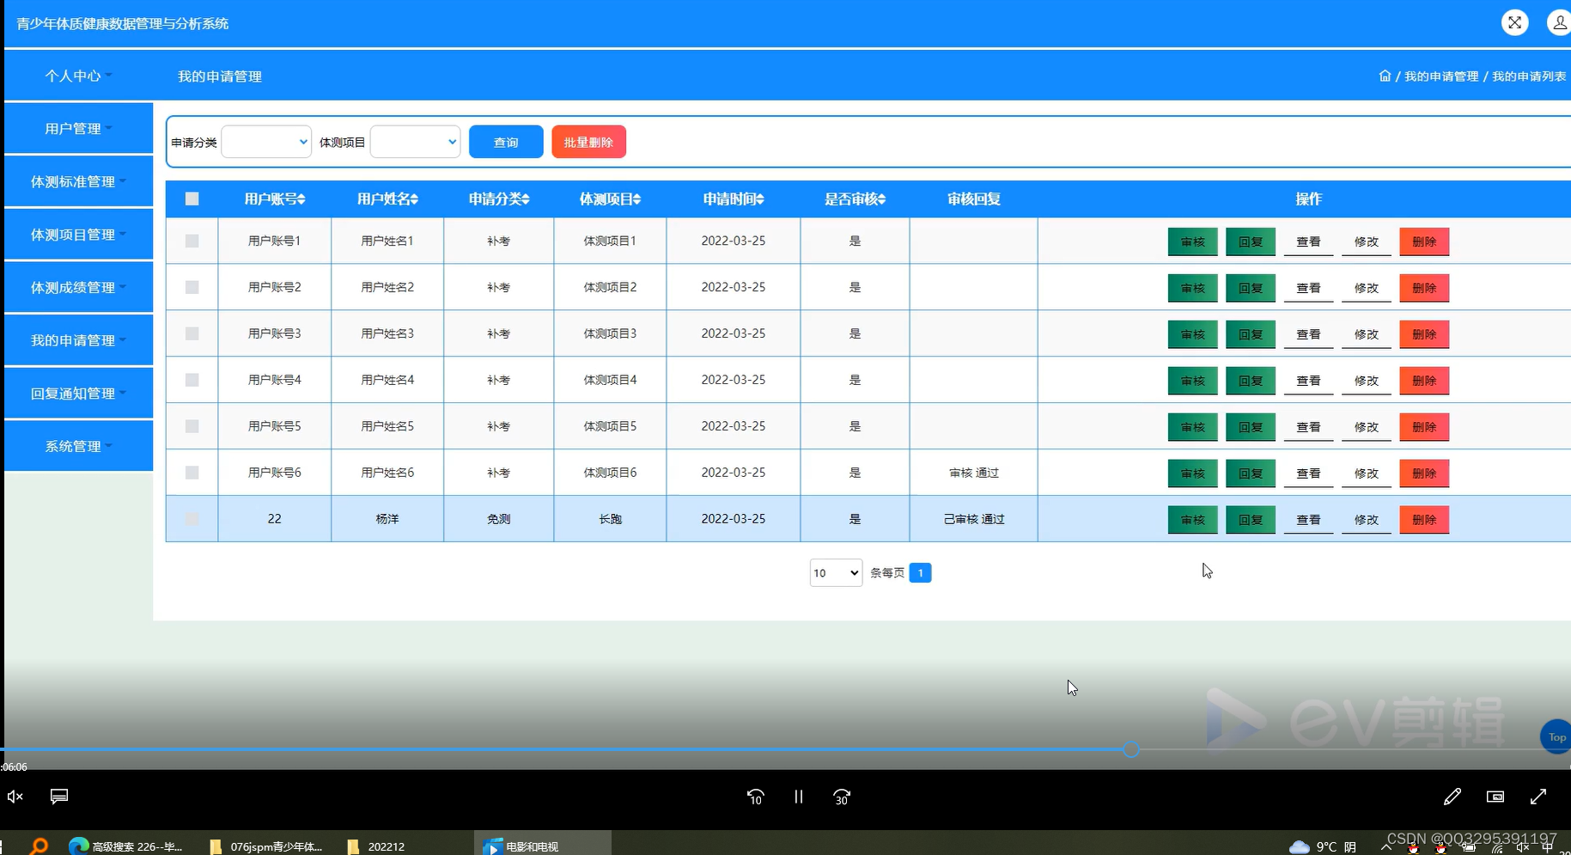Click the weather cloud icon in tray
The image size is (1571, 855).
click(1300, 846)
